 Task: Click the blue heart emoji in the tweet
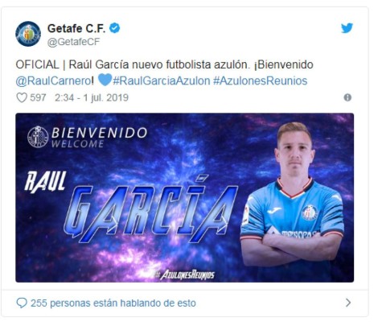pyautogui.click(x=105, y=80)
